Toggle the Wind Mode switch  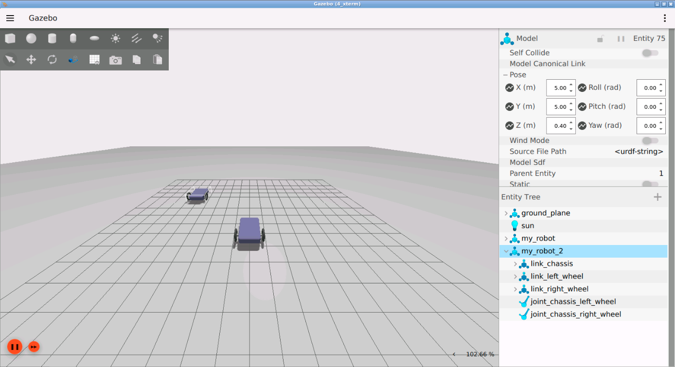click(x=650, y=140)
